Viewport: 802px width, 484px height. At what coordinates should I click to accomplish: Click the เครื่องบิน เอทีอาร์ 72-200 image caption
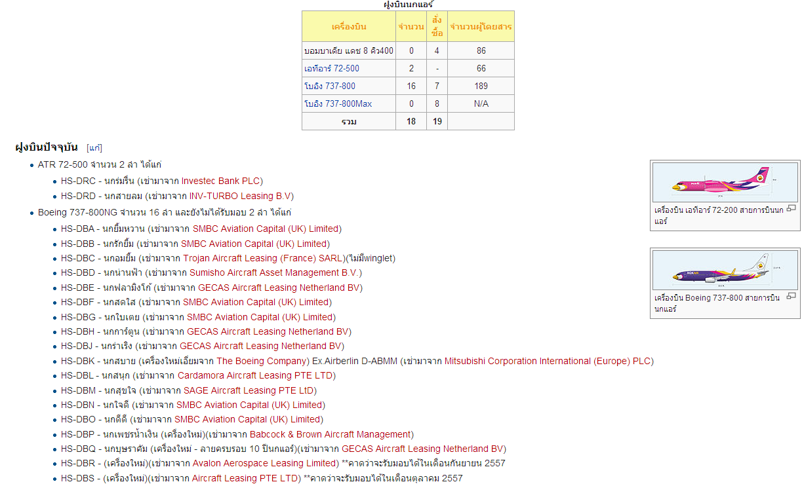[x=719, y=215]
